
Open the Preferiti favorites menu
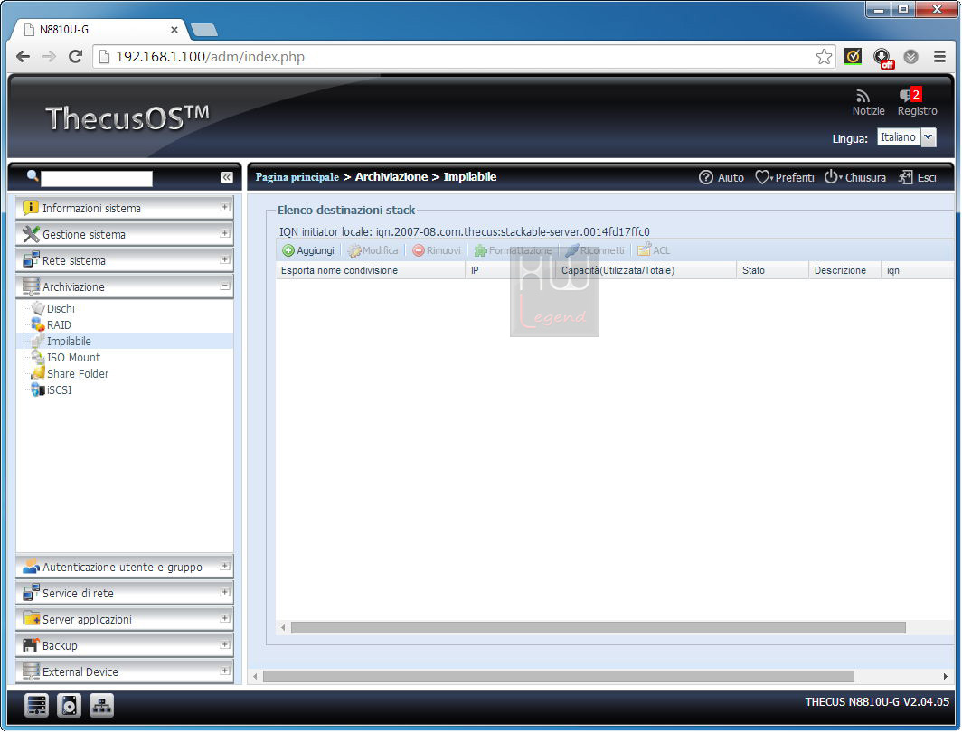784,177
